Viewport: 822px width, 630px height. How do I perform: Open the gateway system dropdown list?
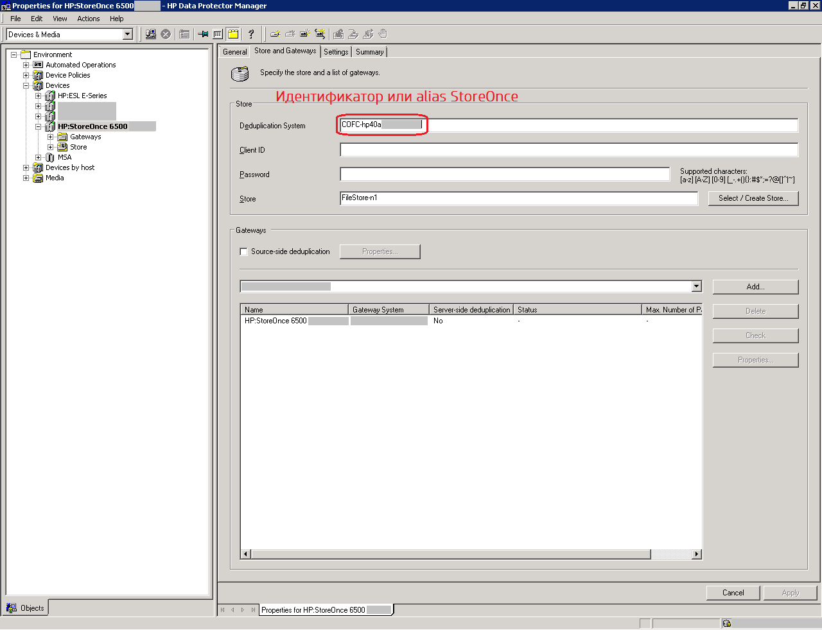click(697, 287)
